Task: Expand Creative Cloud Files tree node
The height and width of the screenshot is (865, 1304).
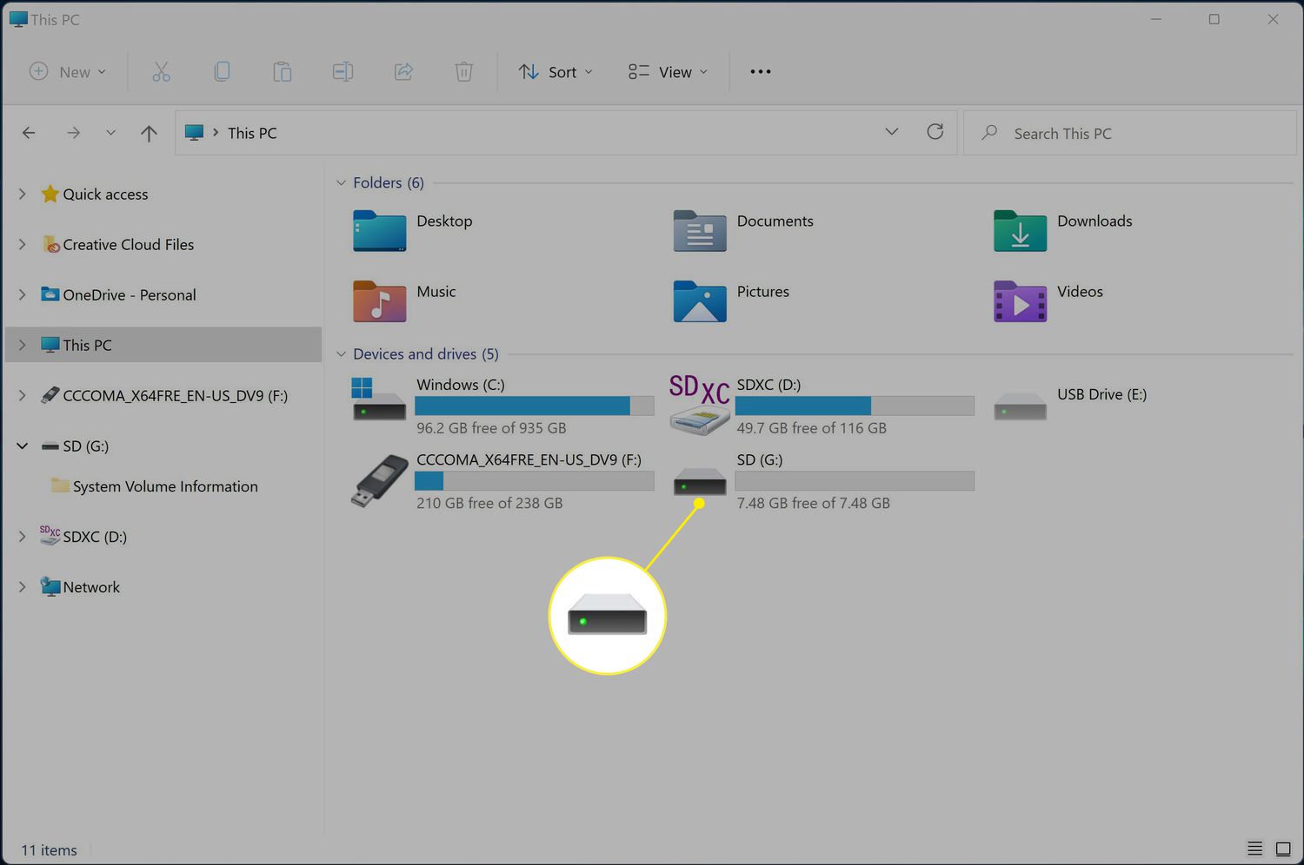Action: [x=22, y=244]
